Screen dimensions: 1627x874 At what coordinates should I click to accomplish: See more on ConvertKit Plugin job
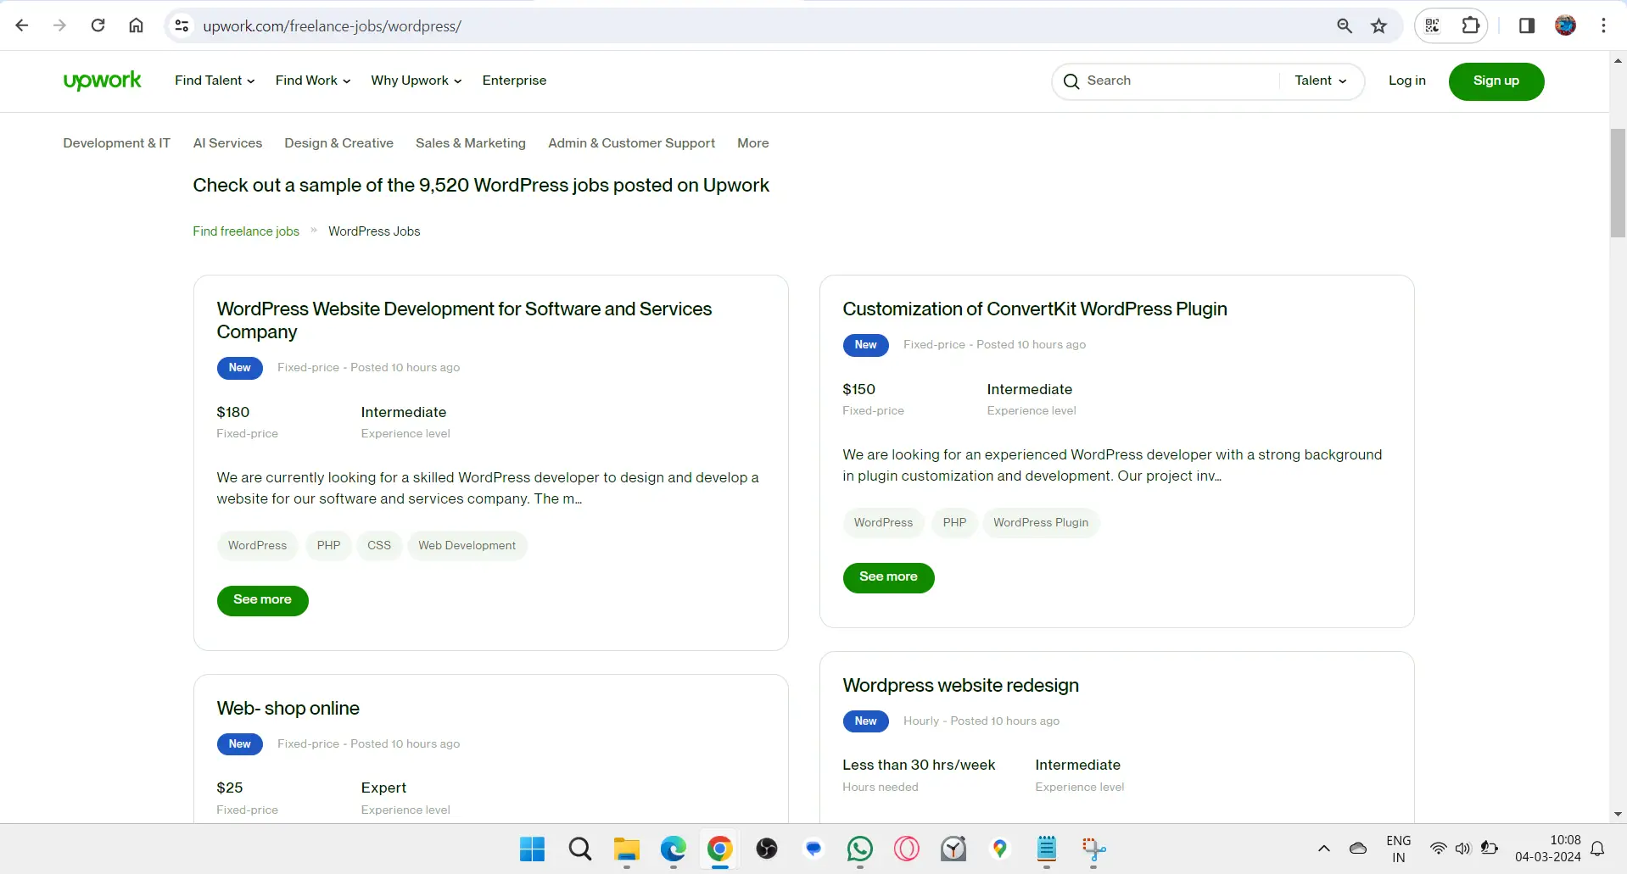888,577
